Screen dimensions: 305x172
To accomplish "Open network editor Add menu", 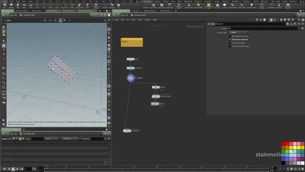I will tap(117, 20).
